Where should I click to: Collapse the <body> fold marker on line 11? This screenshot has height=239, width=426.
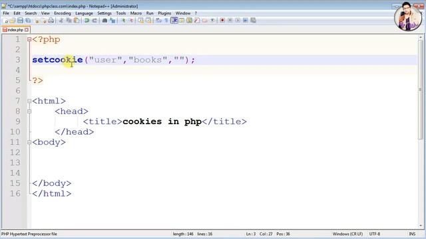(x=29, y=142)
